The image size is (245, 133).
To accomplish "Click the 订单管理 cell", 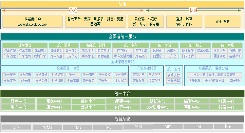I will (25, 51).
